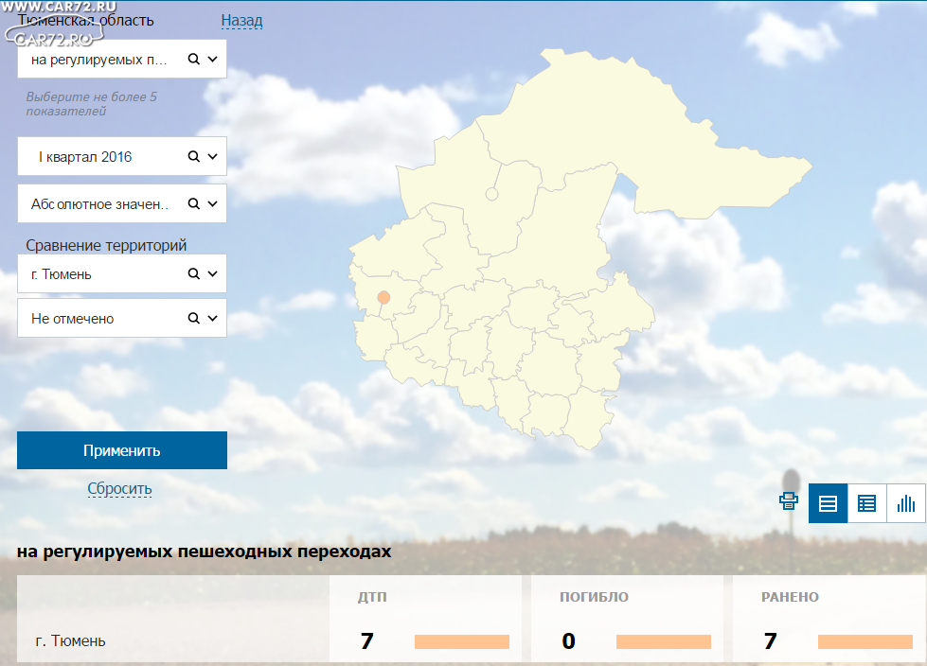Search icon in Не отмечено field
Viewport: 927px width, 666px height.
[x=193, y=318]
